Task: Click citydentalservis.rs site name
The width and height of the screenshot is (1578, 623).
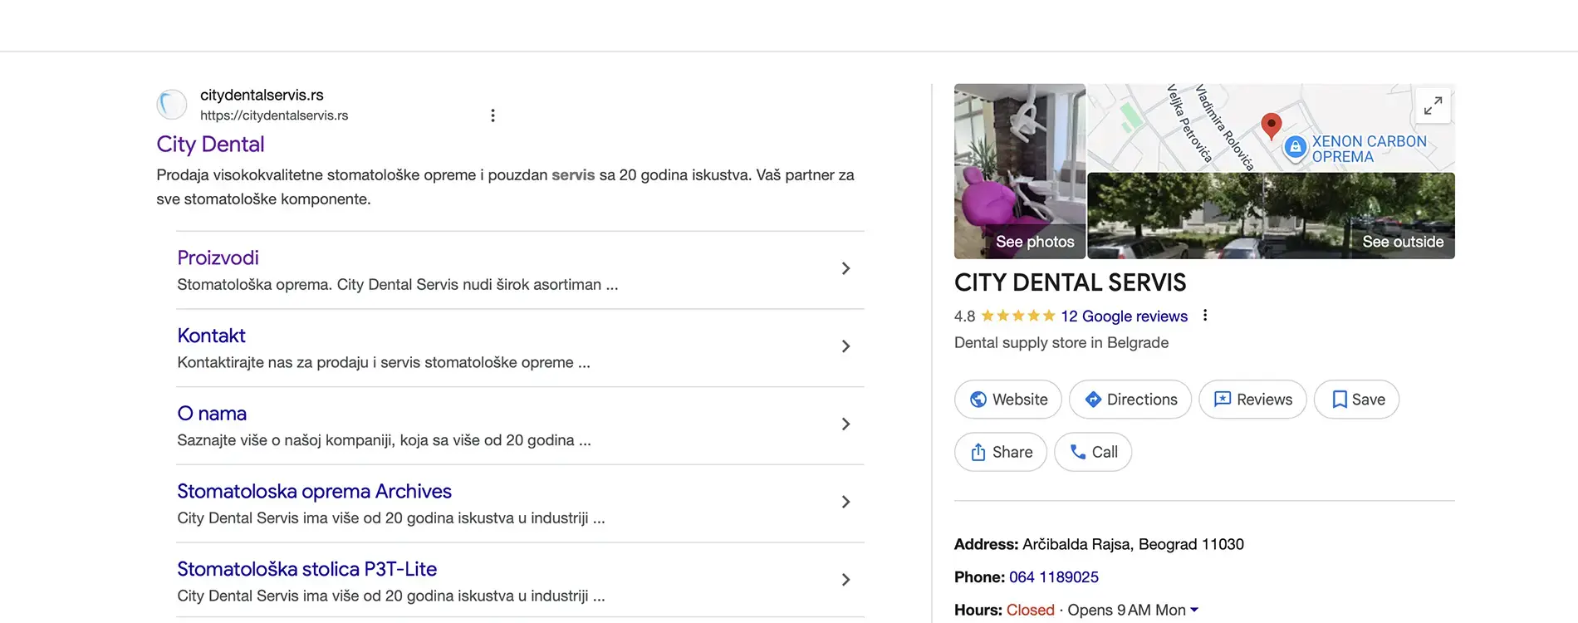Action: click(x=262, y=95)
